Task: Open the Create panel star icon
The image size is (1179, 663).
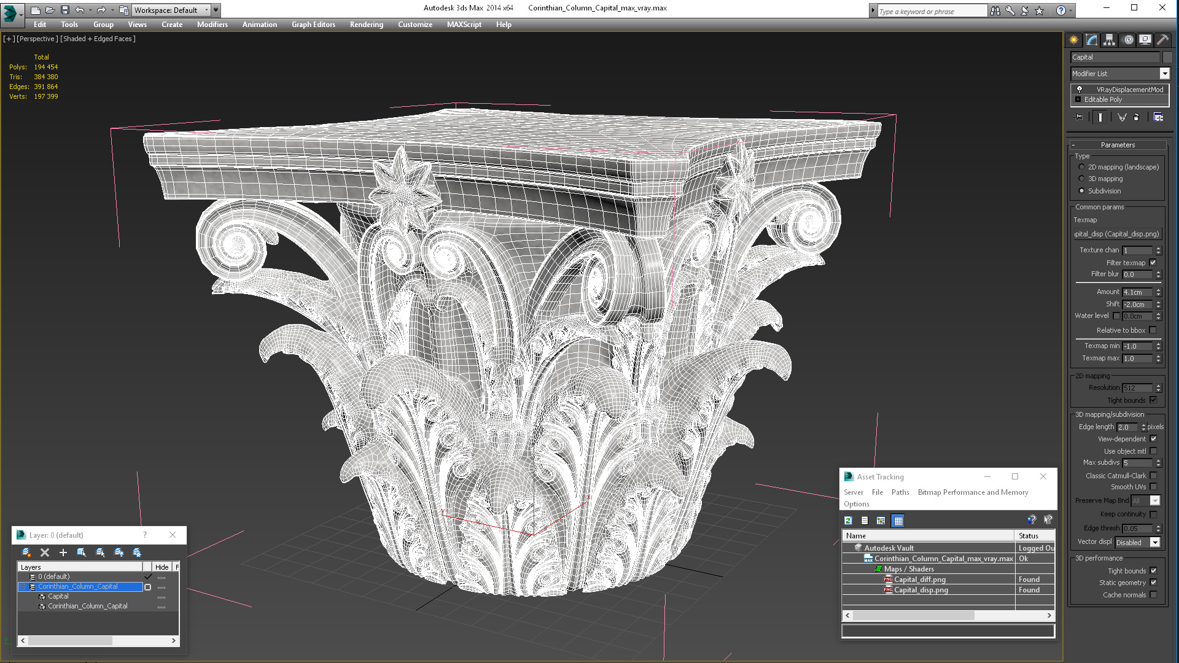Action: (1073, 40)
